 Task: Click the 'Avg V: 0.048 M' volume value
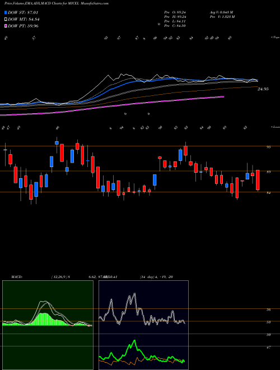point(221,12)
